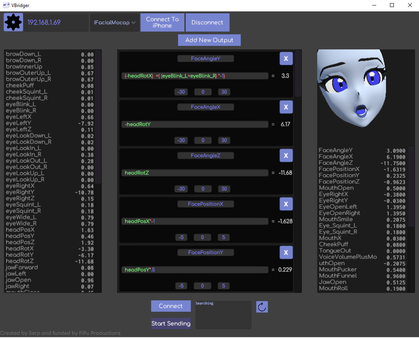This screenshot has width=419, height=338.
Task: Start Sending tracking data
Action: click(x=171, y=323)
